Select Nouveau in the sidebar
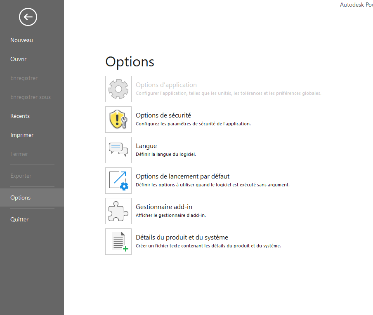The width and height of the screenshot is (373, 315). click(x=21, y=40)
